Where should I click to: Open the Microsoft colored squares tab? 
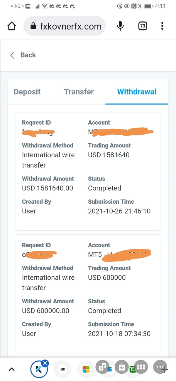point(86,370)
